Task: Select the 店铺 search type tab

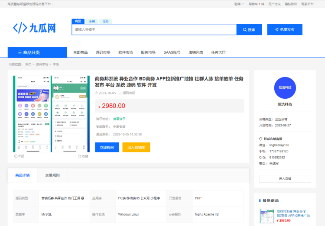Action: pos(92,21)
